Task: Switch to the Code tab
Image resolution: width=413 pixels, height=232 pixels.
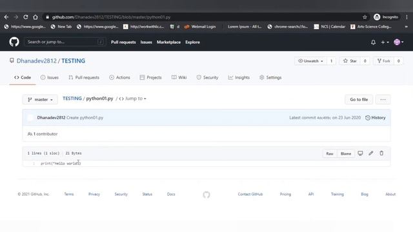Action: point(23,77)
